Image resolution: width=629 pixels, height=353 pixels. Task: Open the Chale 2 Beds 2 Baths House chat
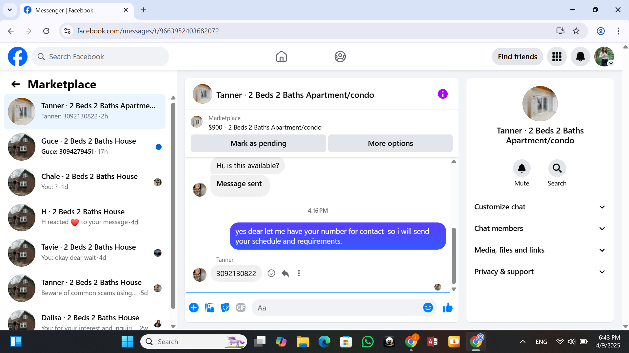pyautogui.click(x=85, y=182)
